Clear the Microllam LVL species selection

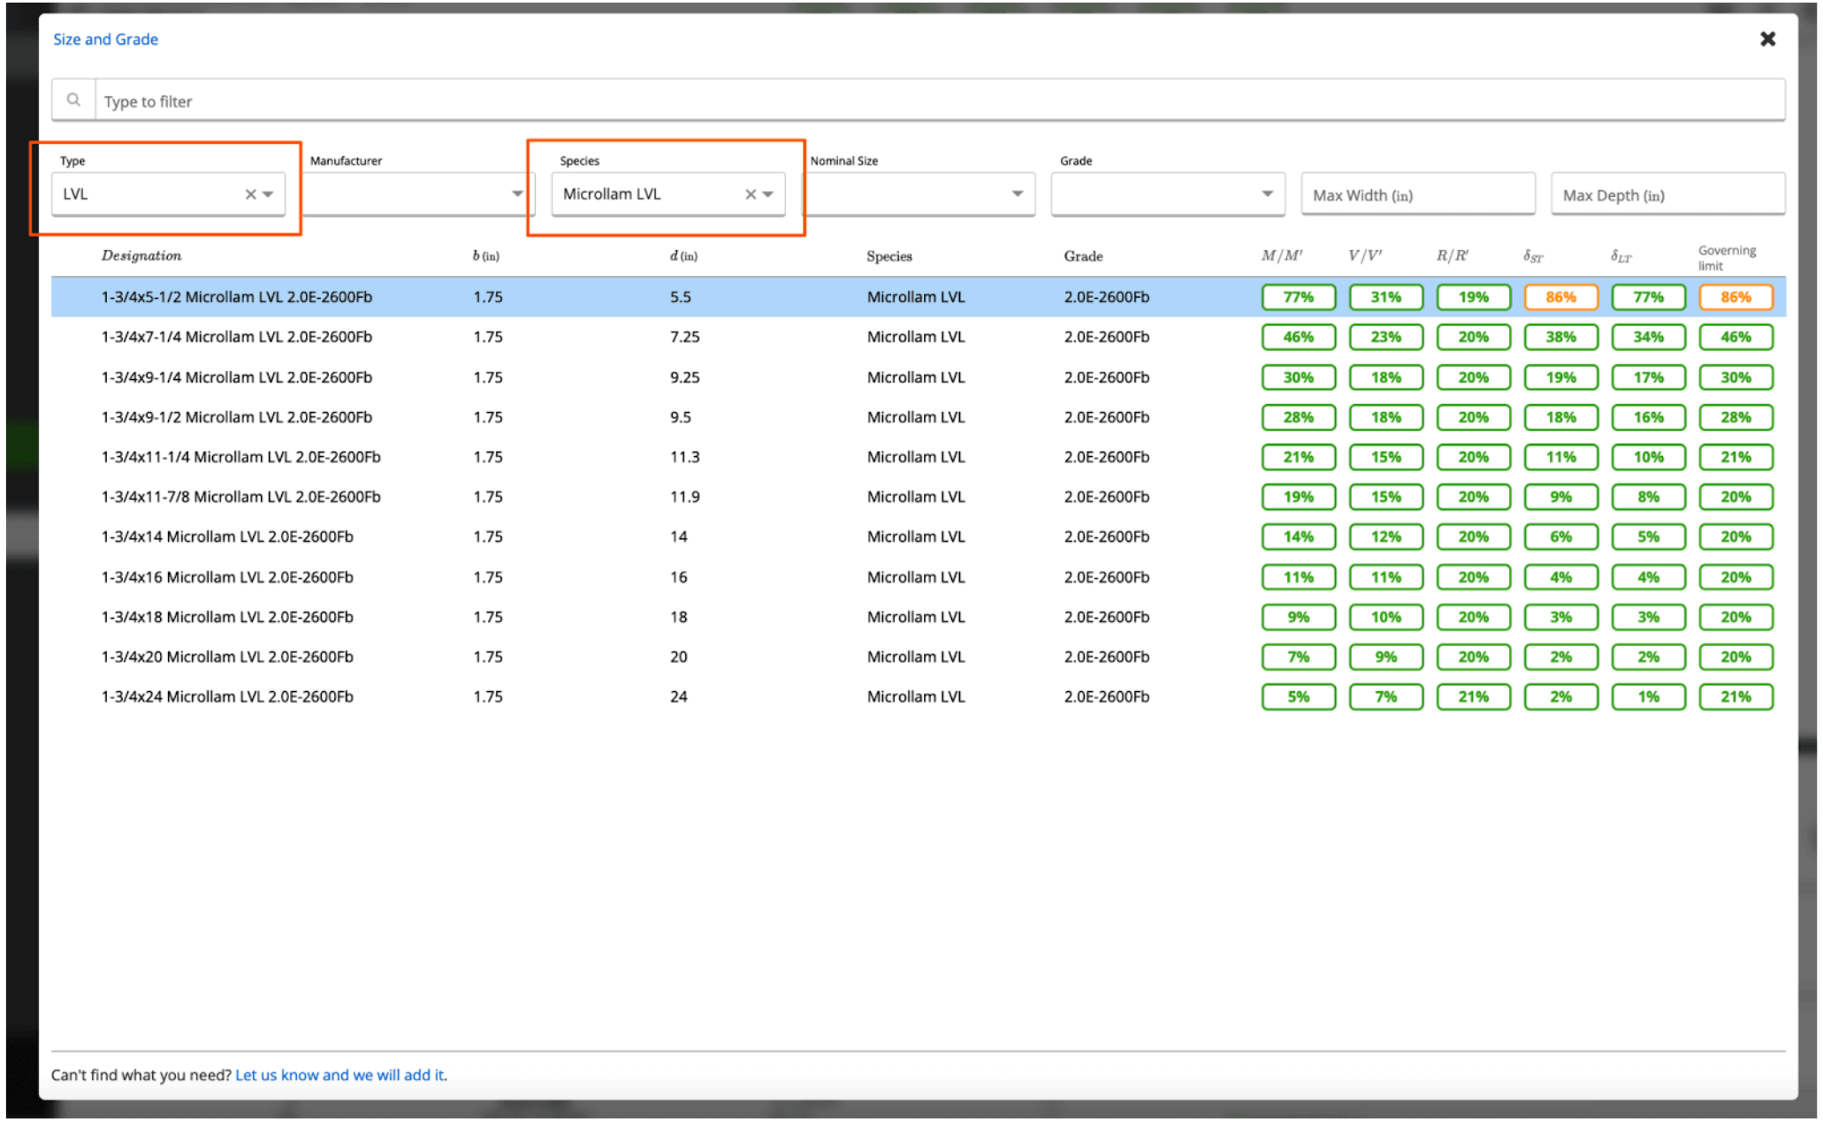(751, 194)
